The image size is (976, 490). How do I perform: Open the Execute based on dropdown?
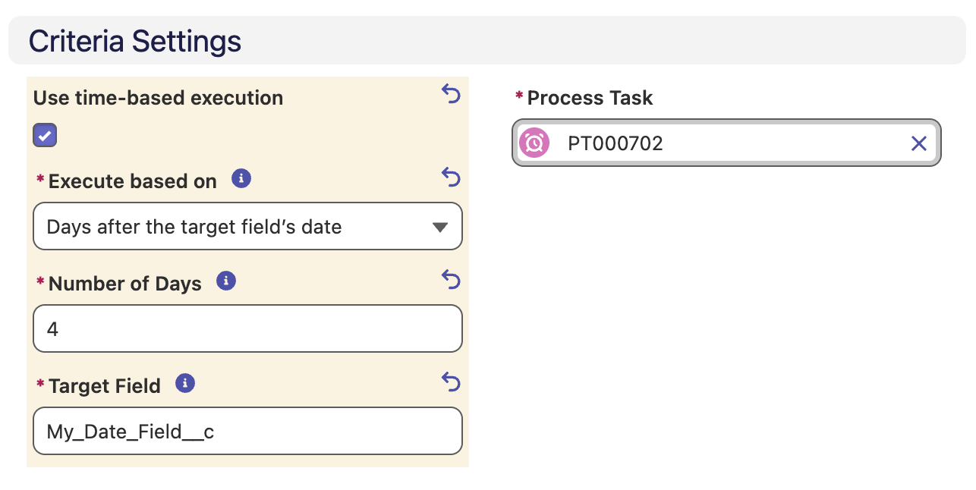(x=247, y=226)
